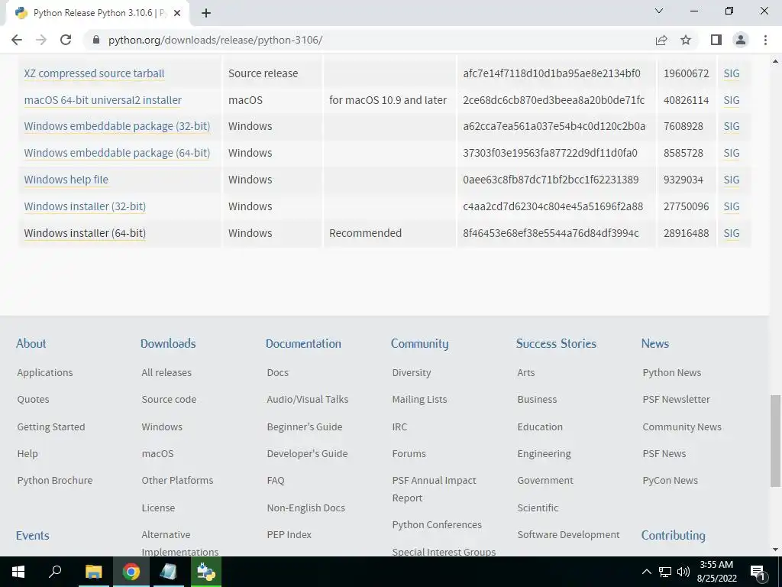The image size is (782, 587).
Task: Go to All releases
Action: pyautogui.click(x=166, y=372)
